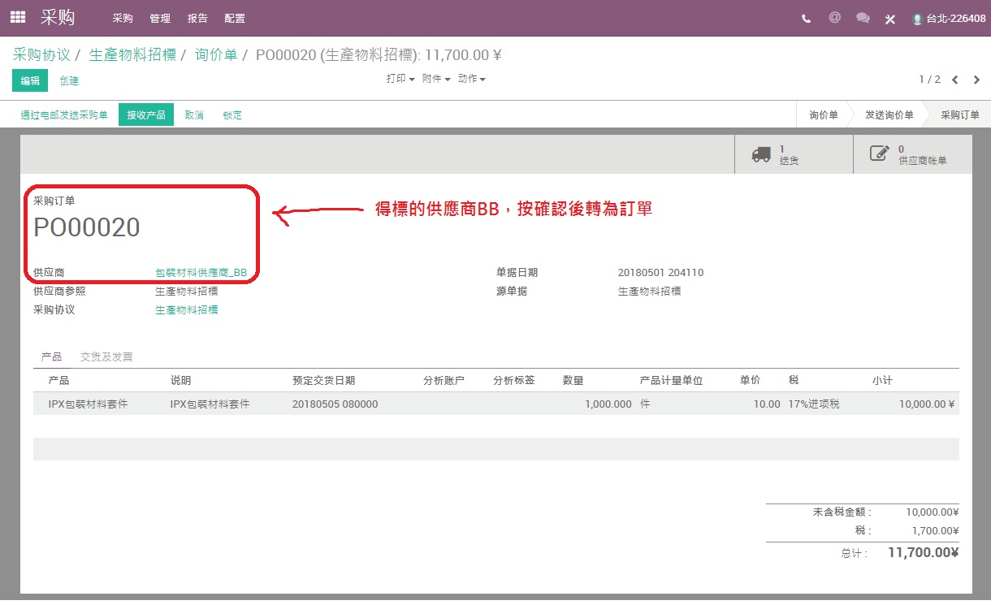Open supplier link 包裝材料供應商_BB
Image resolution: width=991 pixels, height=605 pixels.
[201, 273]
